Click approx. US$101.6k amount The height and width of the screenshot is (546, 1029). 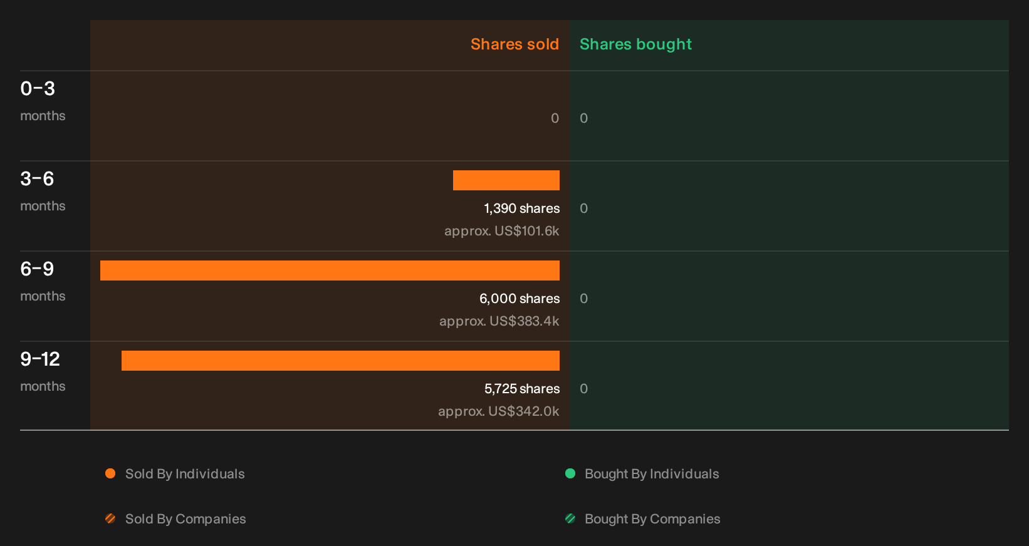pos(501,231)
